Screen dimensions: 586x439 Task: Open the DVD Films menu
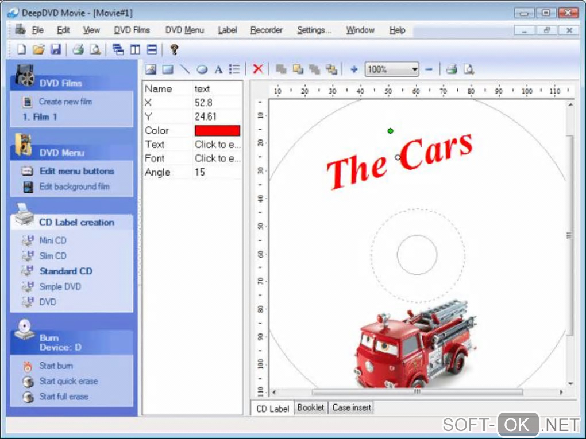click(132, 30)
